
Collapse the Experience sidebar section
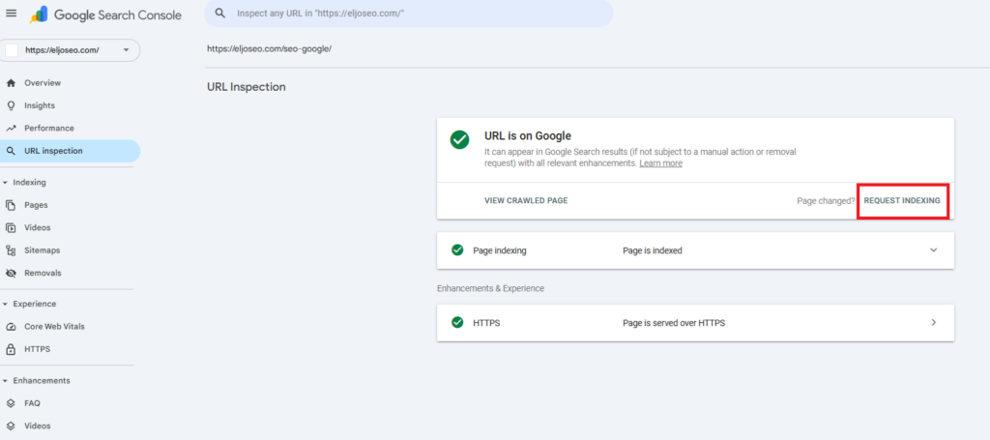click(x=5, y=304)
